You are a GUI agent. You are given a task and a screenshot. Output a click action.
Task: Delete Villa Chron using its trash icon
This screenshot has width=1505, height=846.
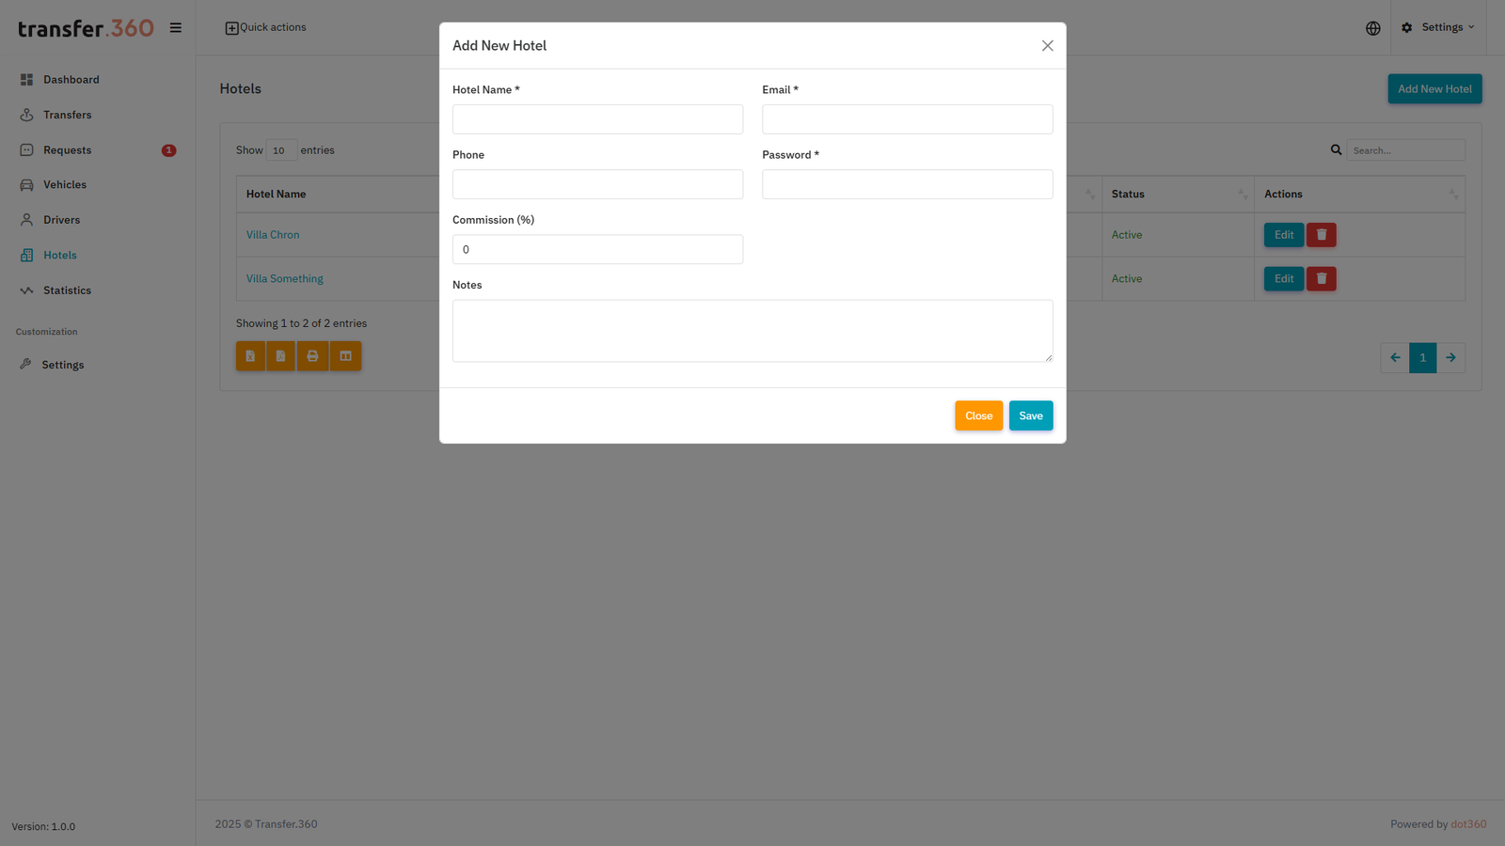(1321, 234)
